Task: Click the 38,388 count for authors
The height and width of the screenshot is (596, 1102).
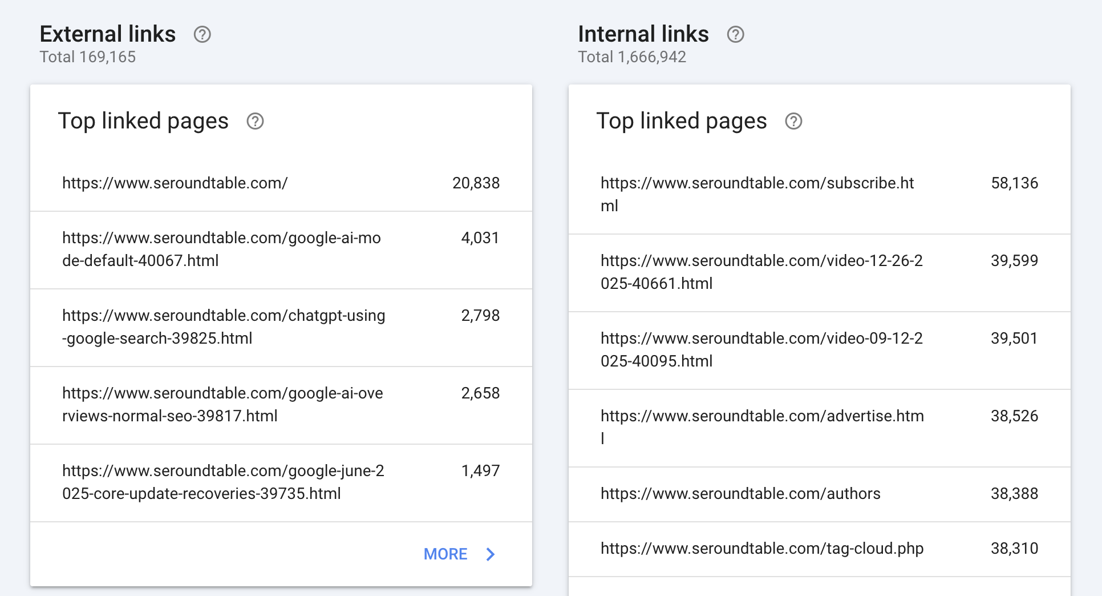Action: point(1014,494)
